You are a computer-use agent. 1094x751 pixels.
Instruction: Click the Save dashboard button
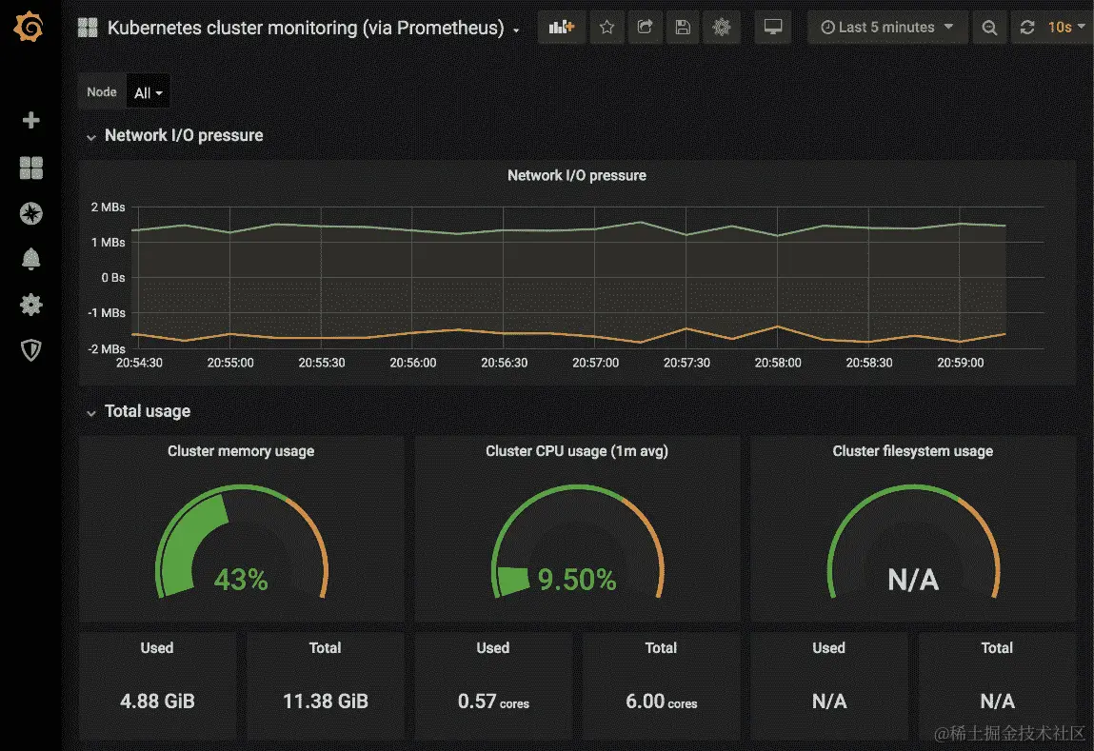(683, 27)
